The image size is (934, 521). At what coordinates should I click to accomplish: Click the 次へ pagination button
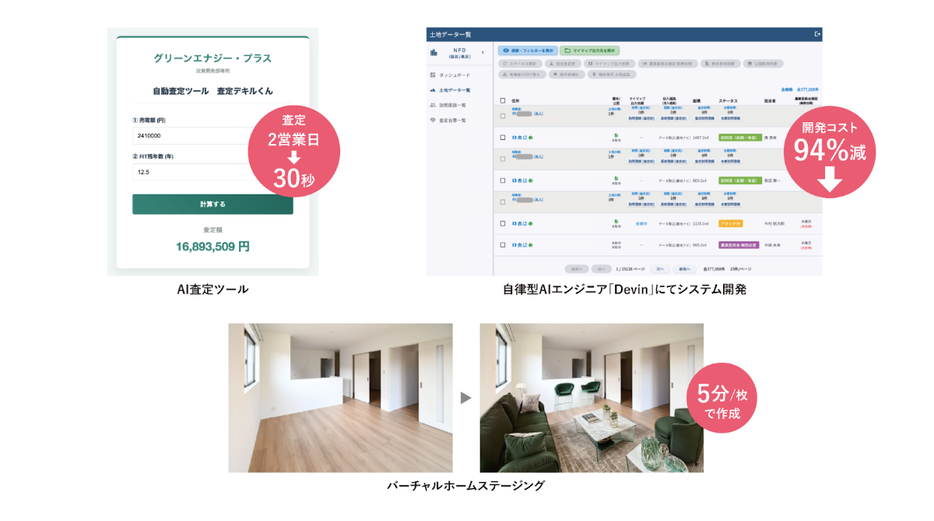pos(659,269)
